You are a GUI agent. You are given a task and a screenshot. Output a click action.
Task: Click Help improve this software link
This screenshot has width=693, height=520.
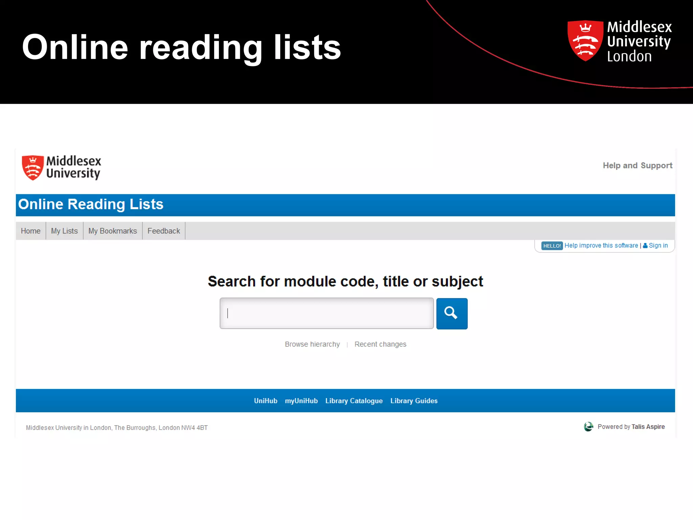[x=601, y=245]
